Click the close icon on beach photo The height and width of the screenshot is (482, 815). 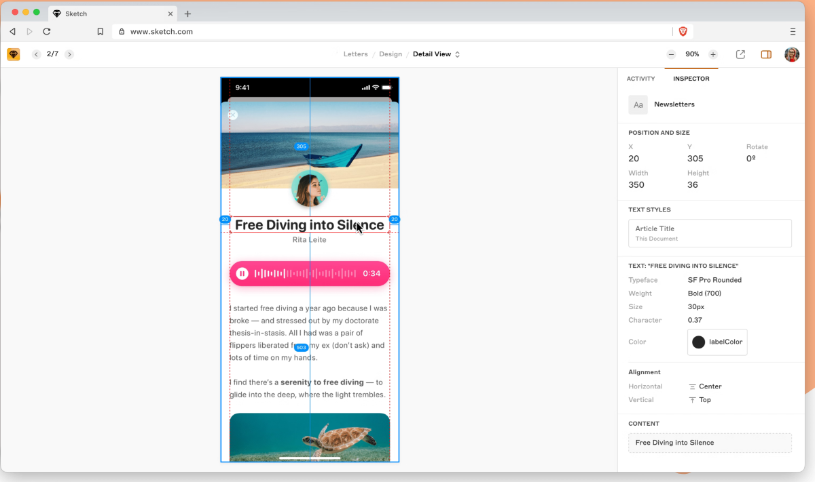(x=232, y=115)
